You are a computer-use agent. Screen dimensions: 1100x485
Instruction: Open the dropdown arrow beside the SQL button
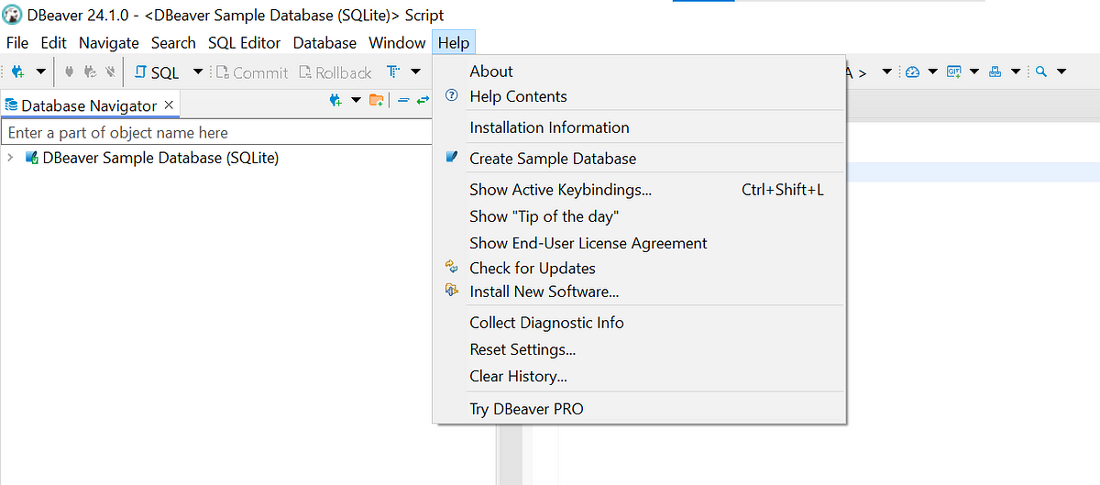click(x=197, y=72)
